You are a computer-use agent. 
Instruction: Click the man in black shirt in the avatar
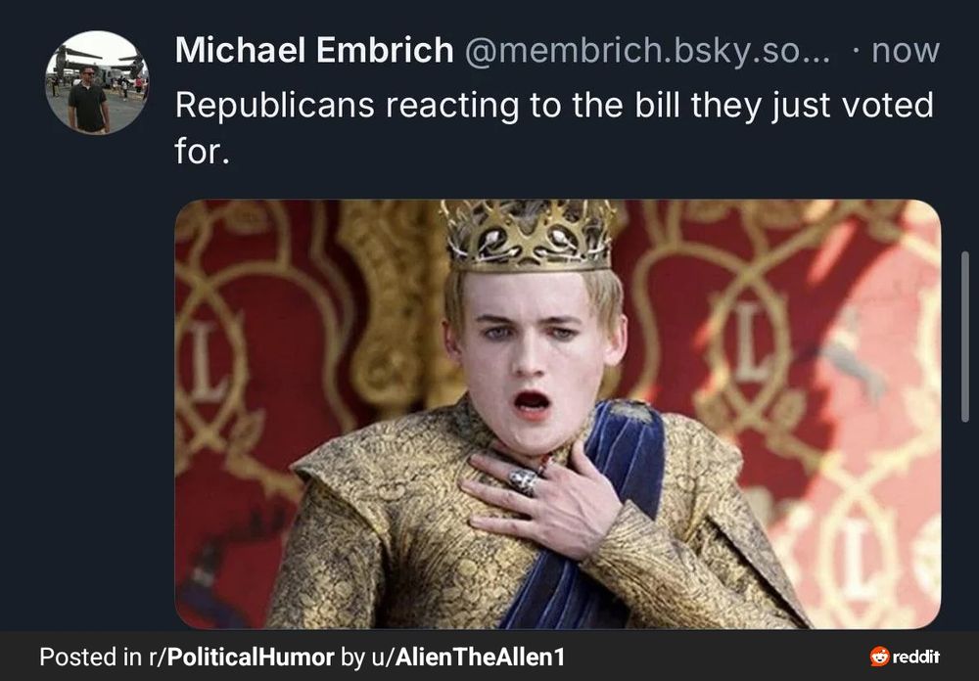pyautogui.click(x=88, y=101)
